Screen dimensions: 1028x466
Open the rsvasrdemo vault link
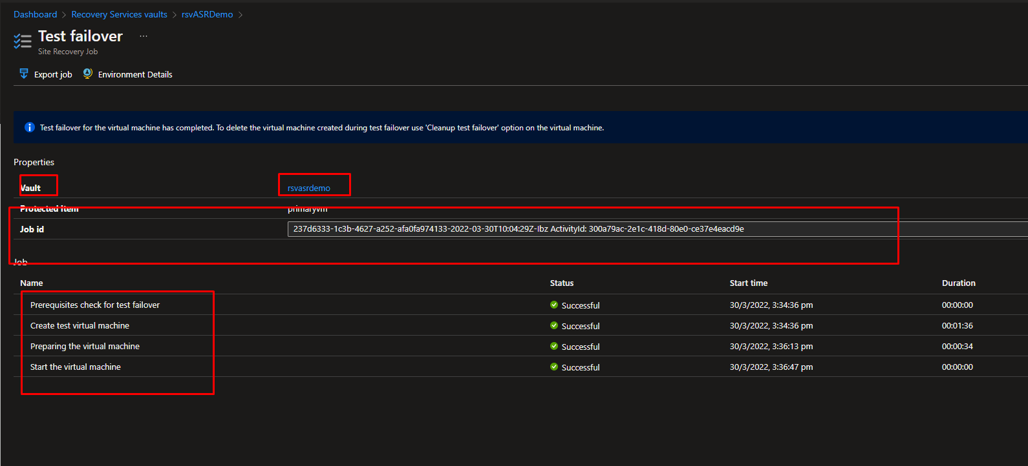(x=309, y=188)
